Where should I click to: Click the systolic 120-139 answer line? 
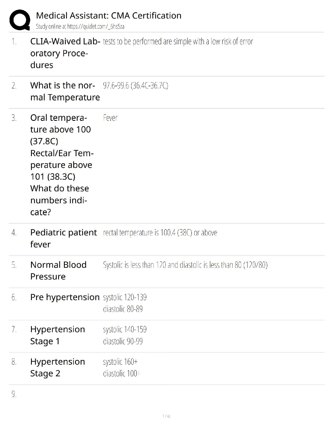(125, 297)
